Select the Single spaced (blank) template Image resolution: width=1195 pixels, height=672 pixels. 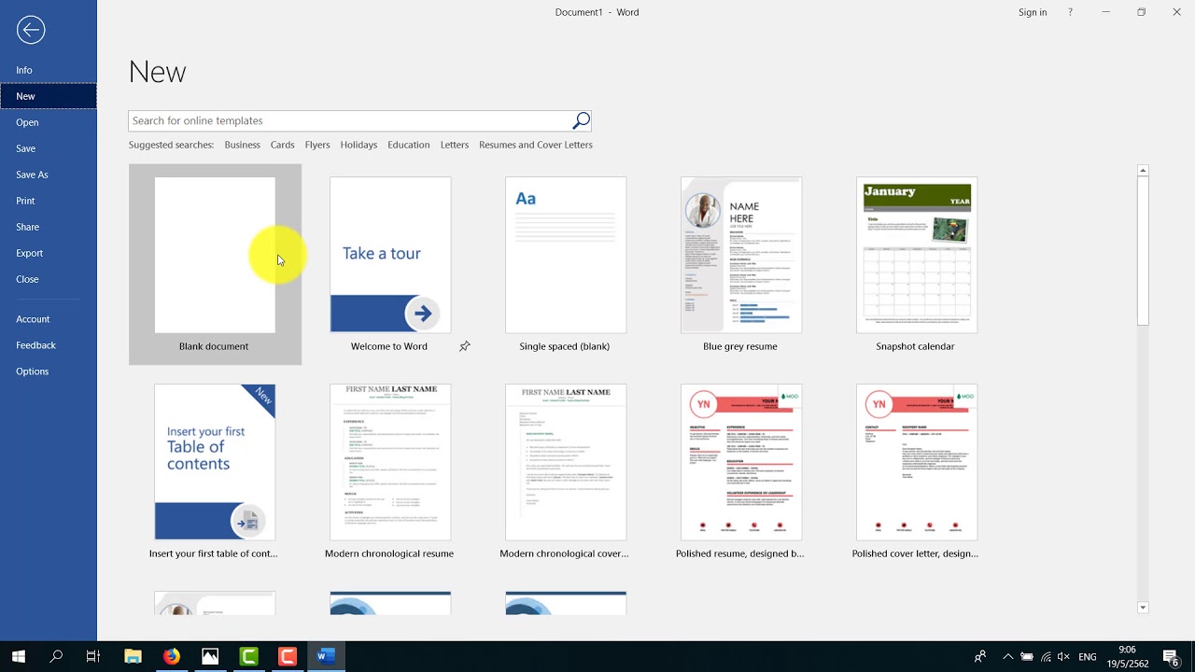[566, 264]
